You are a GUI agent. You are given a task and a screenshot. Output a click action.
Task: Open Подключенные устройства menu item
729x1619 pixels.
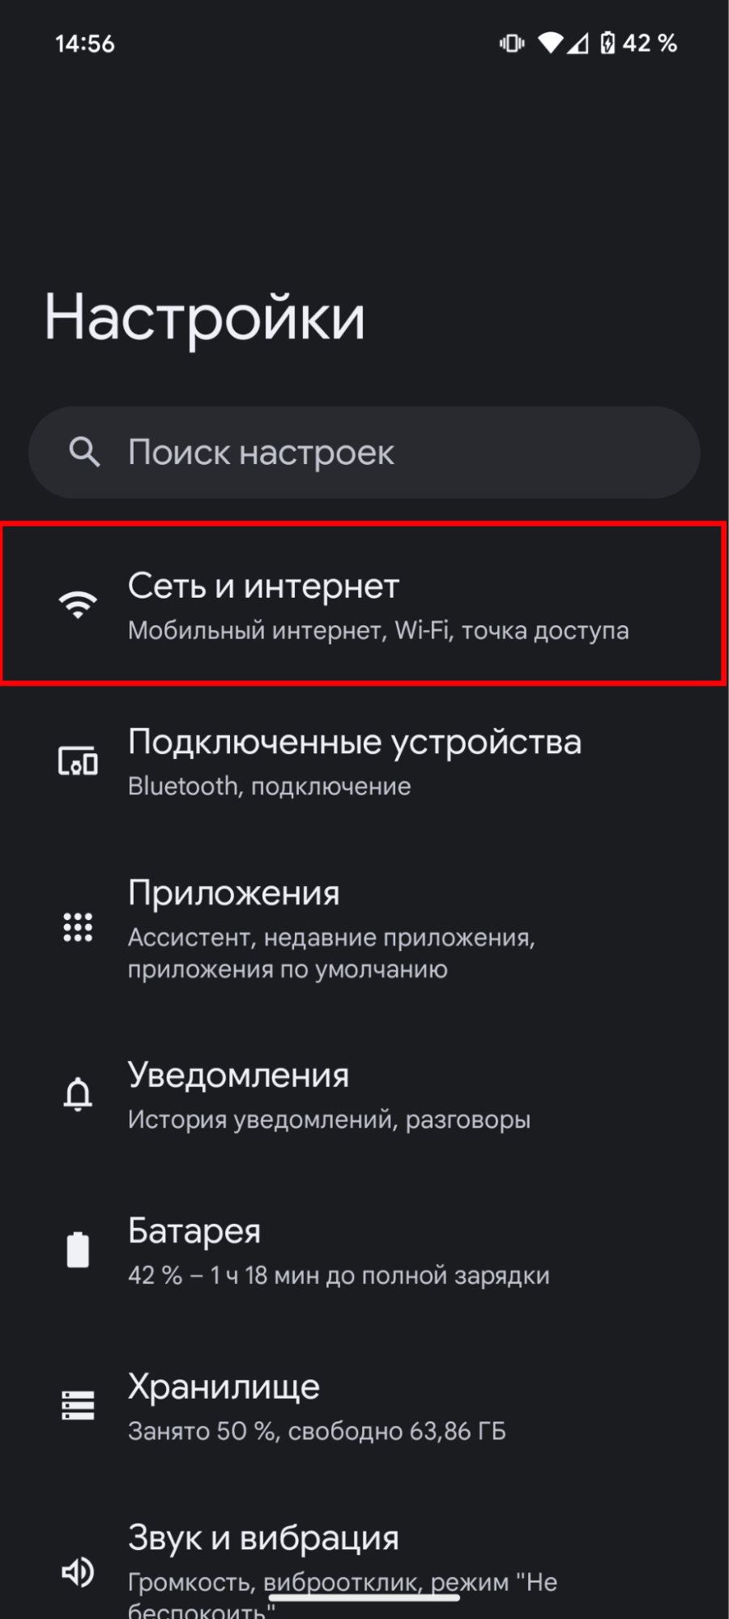(x=364, y=761)
